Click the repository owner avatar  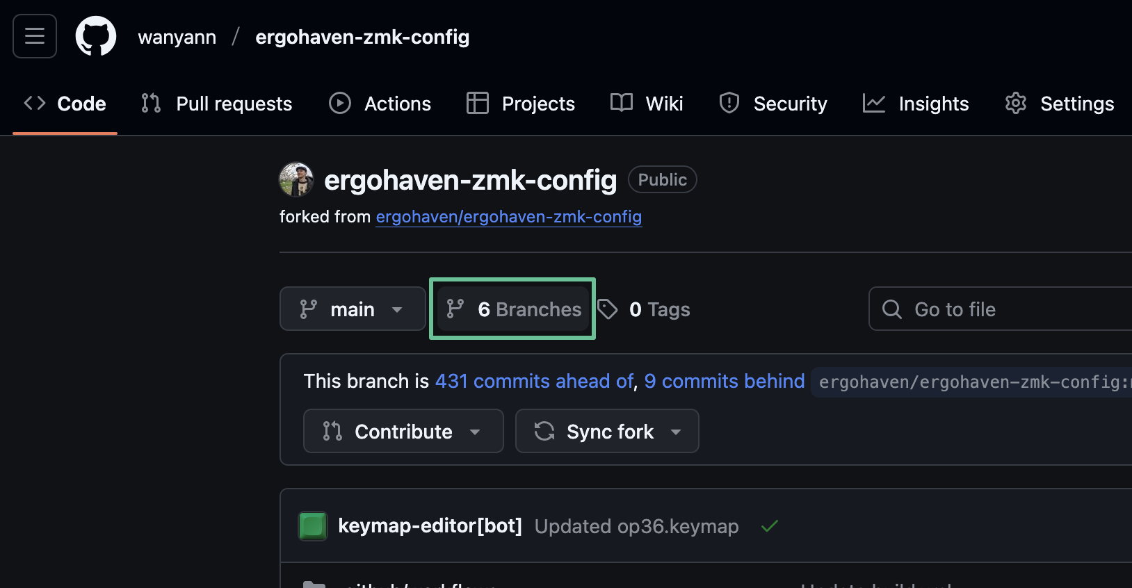pos(296,180)
